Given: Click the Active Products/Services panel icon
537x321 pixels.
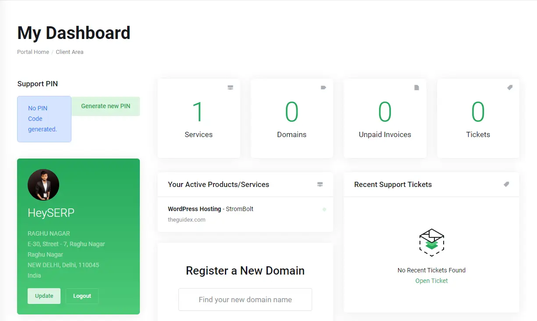Looking at the screenshot, I should (x=320, y=184).
